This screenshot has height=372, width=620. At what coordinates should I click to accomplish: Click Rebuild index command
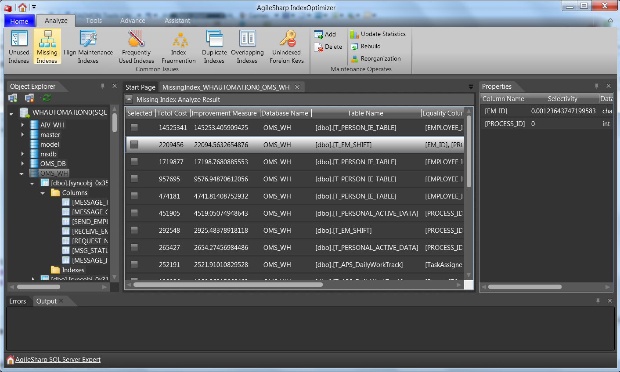[366, 46]
